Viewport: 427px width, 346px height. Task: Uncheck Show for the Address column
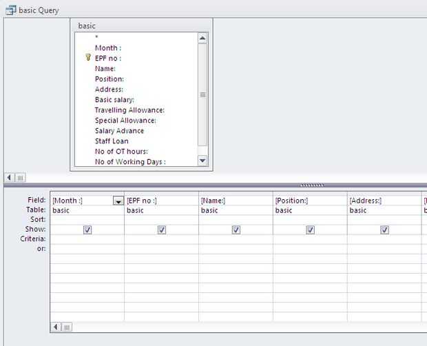pos(384,230)
